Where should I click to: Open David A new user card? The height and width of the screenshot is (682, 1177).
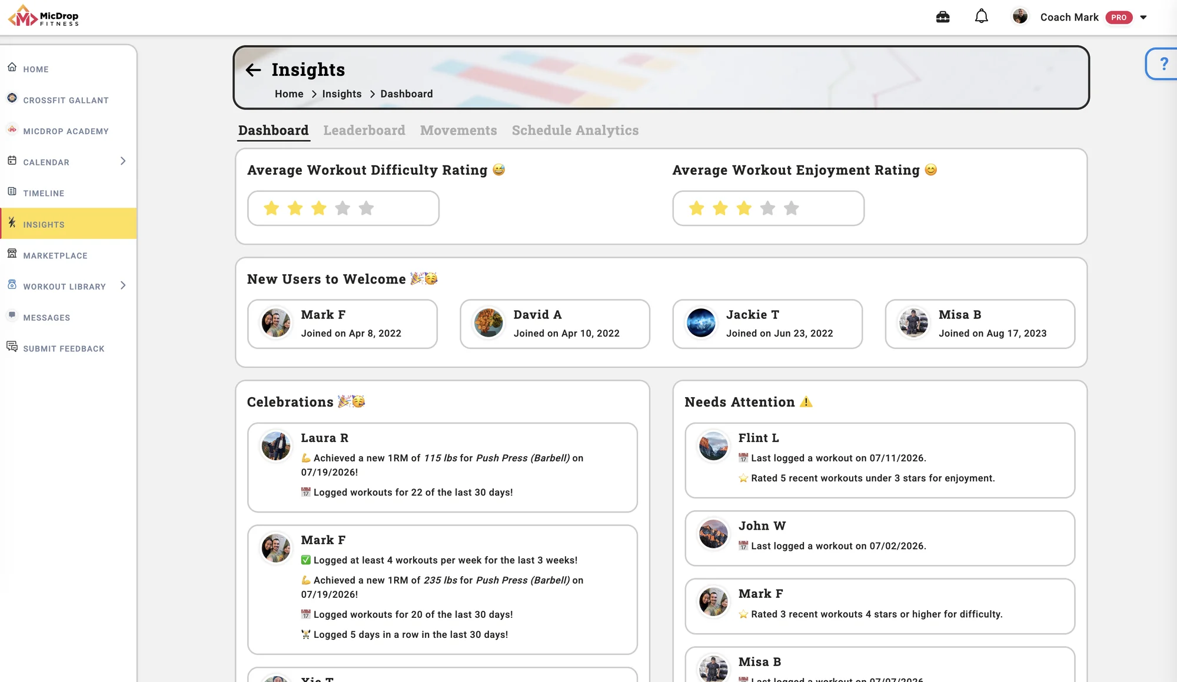555,324
